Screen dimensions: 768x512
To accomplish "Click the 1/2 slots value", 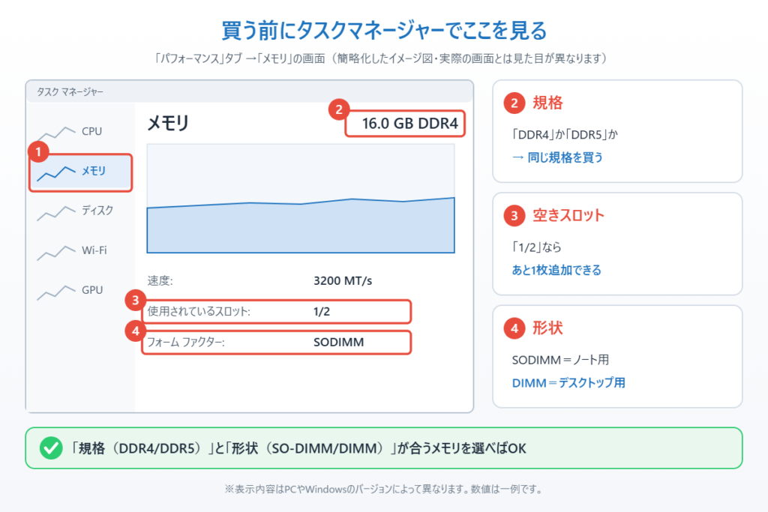I will tap(322, 312).
